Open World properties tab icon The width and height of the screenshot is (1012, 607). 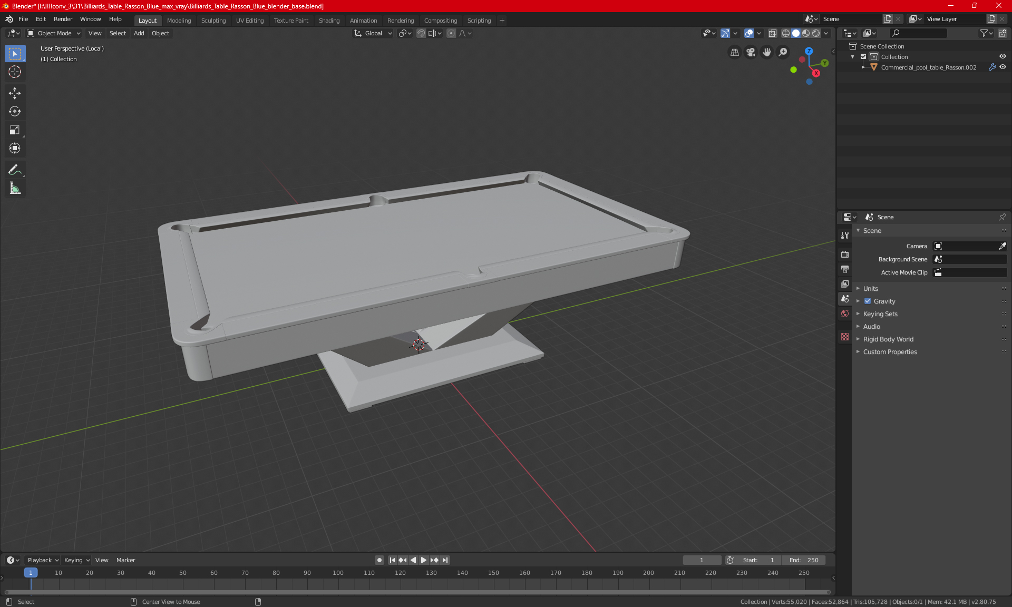(x=845, y=314)
